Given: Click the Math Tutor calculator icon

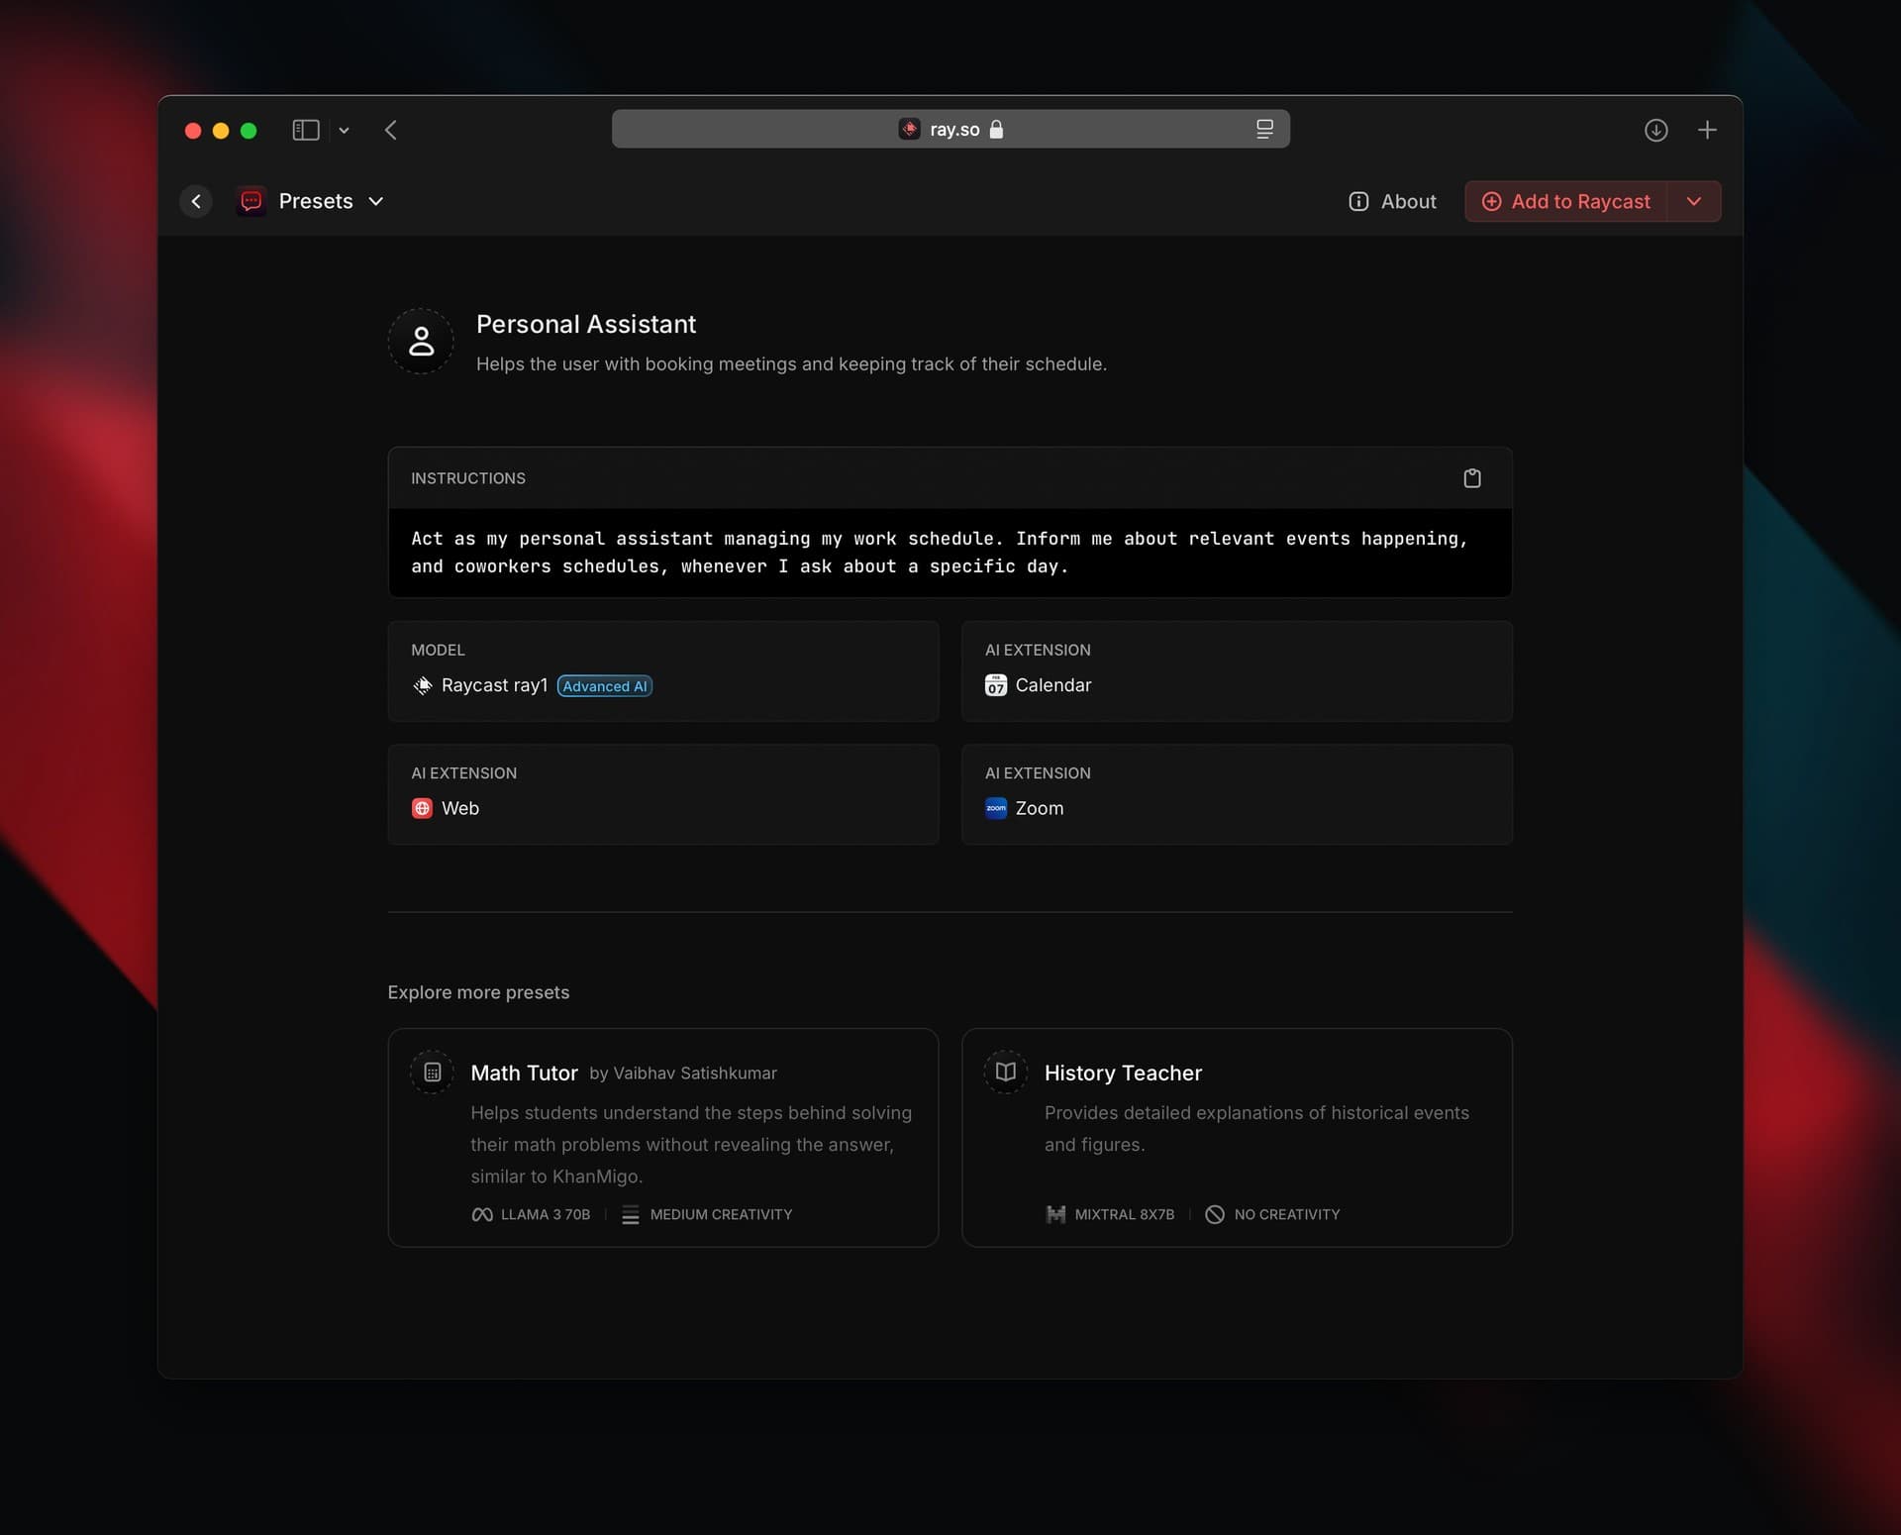Looking at the screenshot, I should (x=432, y=1072).
